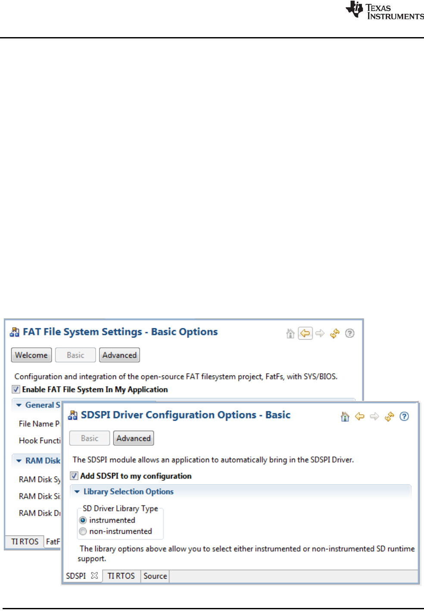424x614 pixels.
Task: Click 'File Name P' label in General Settings
Action: point(39,424)
